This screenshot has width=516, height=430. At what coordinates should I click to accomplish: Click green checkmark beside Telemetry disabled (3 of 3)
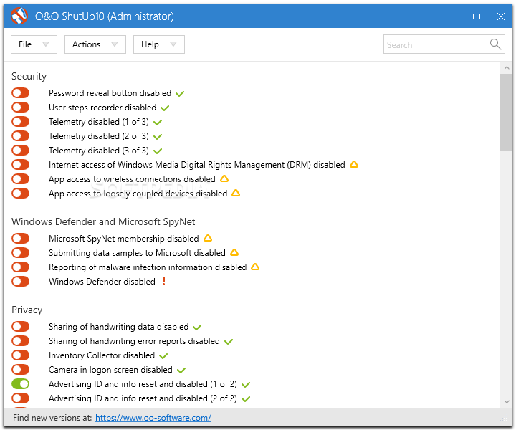point(158,151)
